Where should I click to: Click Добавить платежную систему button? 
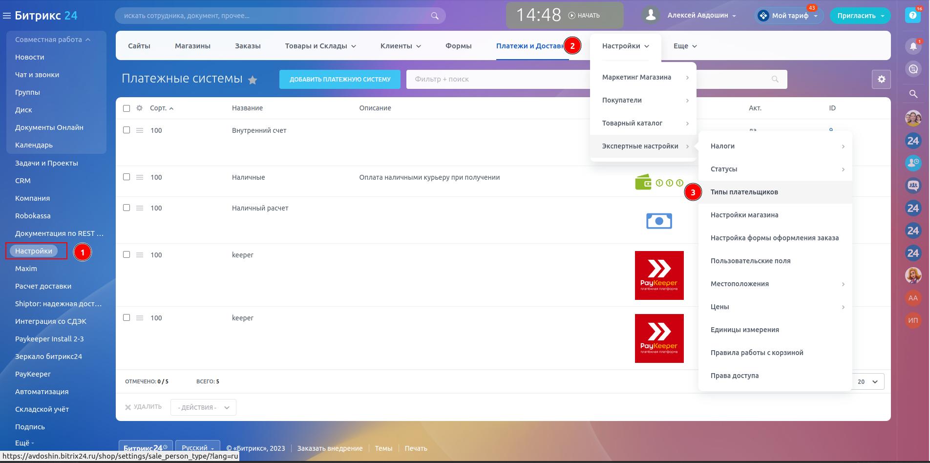(339, 79)
